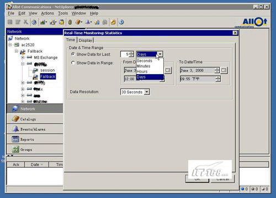Open help via the blue question-mark icon
Screen dimensions: 276x198
click(x=121, y=22)
